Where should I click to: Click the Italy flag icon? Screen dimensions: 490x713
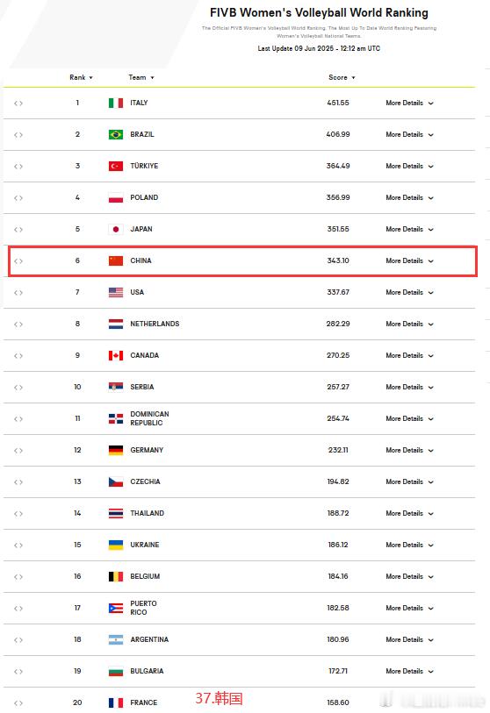(x=116, y=103)
